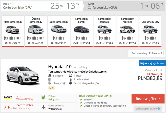Select the Samochody SUV category card

tap(150, 31)
